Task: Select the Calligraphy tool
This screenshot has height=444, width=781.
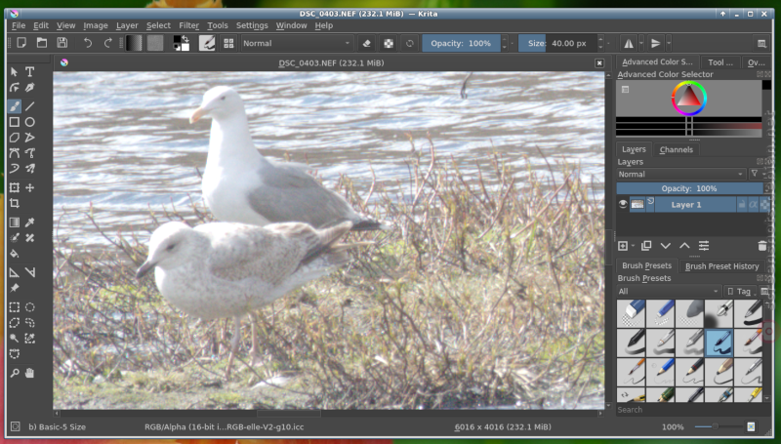Action: tap(30, 88)
